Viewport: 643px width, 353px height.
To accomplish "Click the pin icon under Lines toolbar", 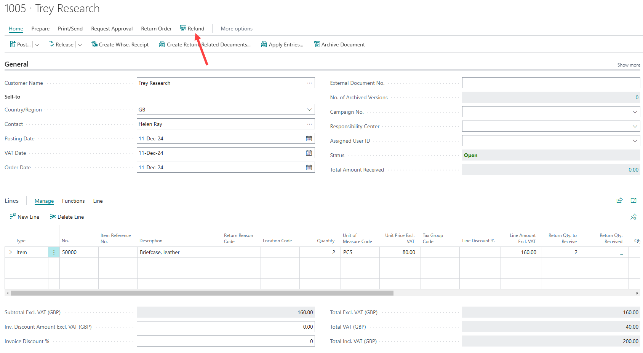I will (633, 217).
